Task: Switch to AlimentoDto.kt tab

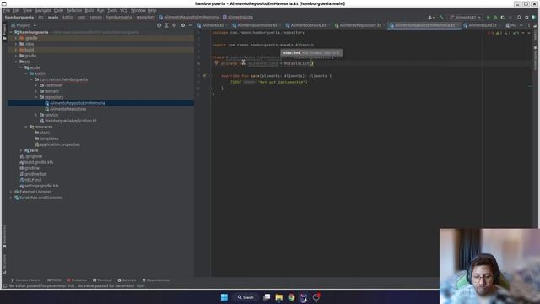Action: (x=482, y=25)
